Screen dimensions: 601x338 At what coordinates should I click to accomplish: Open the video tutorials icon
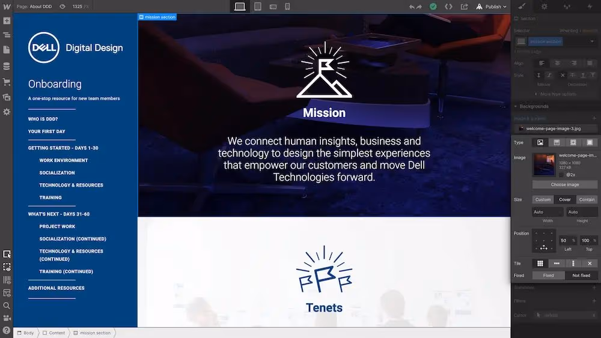point(7,318)
